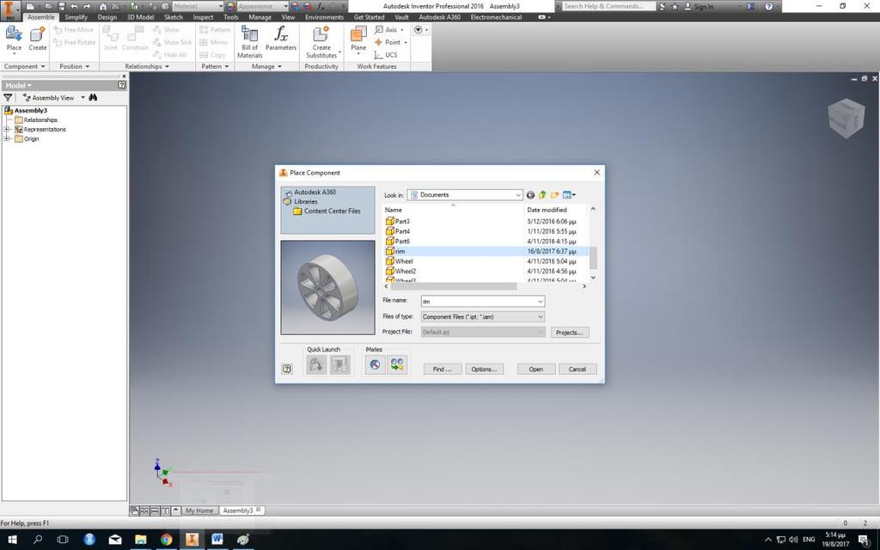Viewport: 880px width, 550px height.
Task: Open the Axis dropdown arrow
Action: click(x=402, y=30)
